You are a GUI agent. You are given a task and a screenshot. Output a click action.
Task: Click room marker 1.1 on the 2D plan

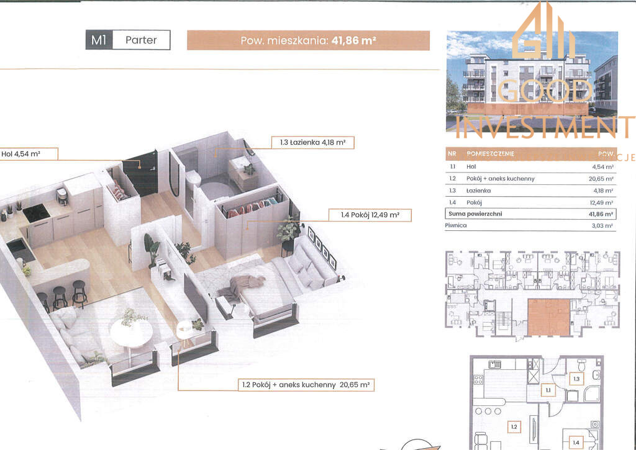548,390
